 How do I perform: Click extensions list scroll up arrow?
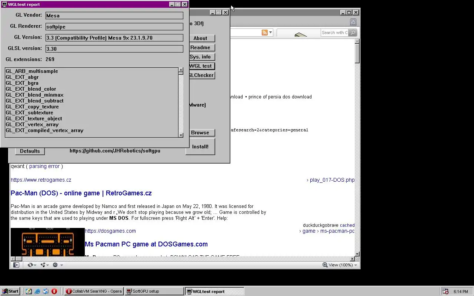181,70
